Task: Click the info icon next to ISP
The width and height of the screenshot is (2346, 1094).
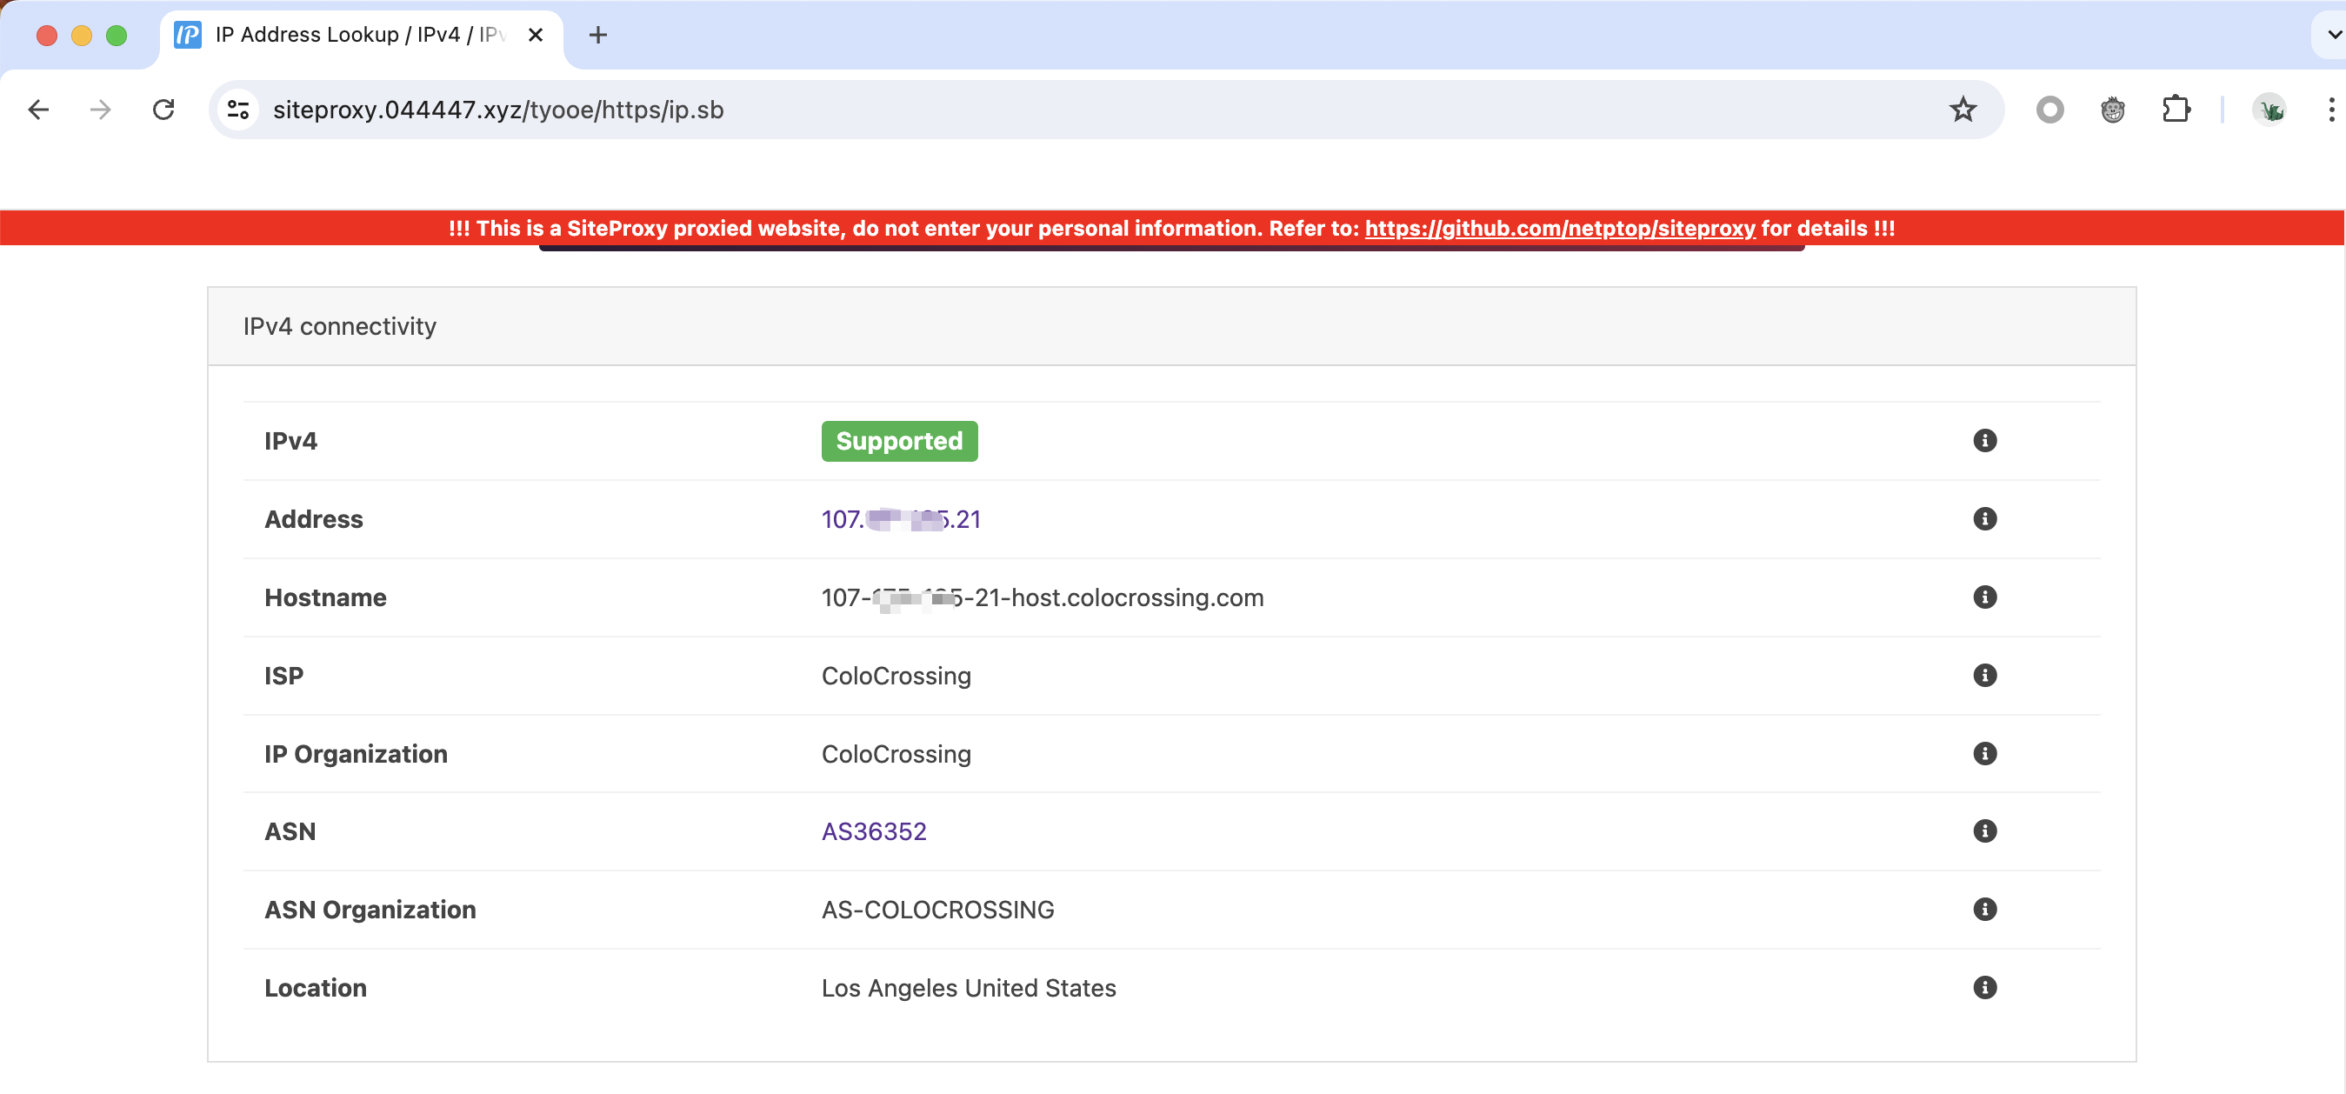Action: click(1985, 675)
